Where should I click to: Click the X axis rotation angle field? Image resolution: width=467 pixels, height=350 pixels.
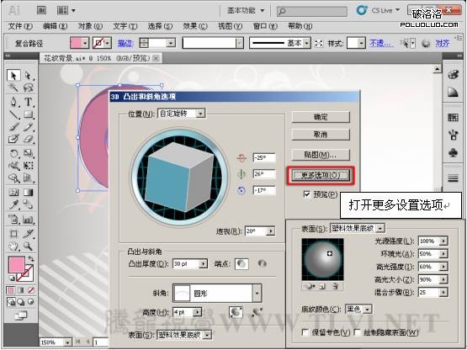coord(264,157)
